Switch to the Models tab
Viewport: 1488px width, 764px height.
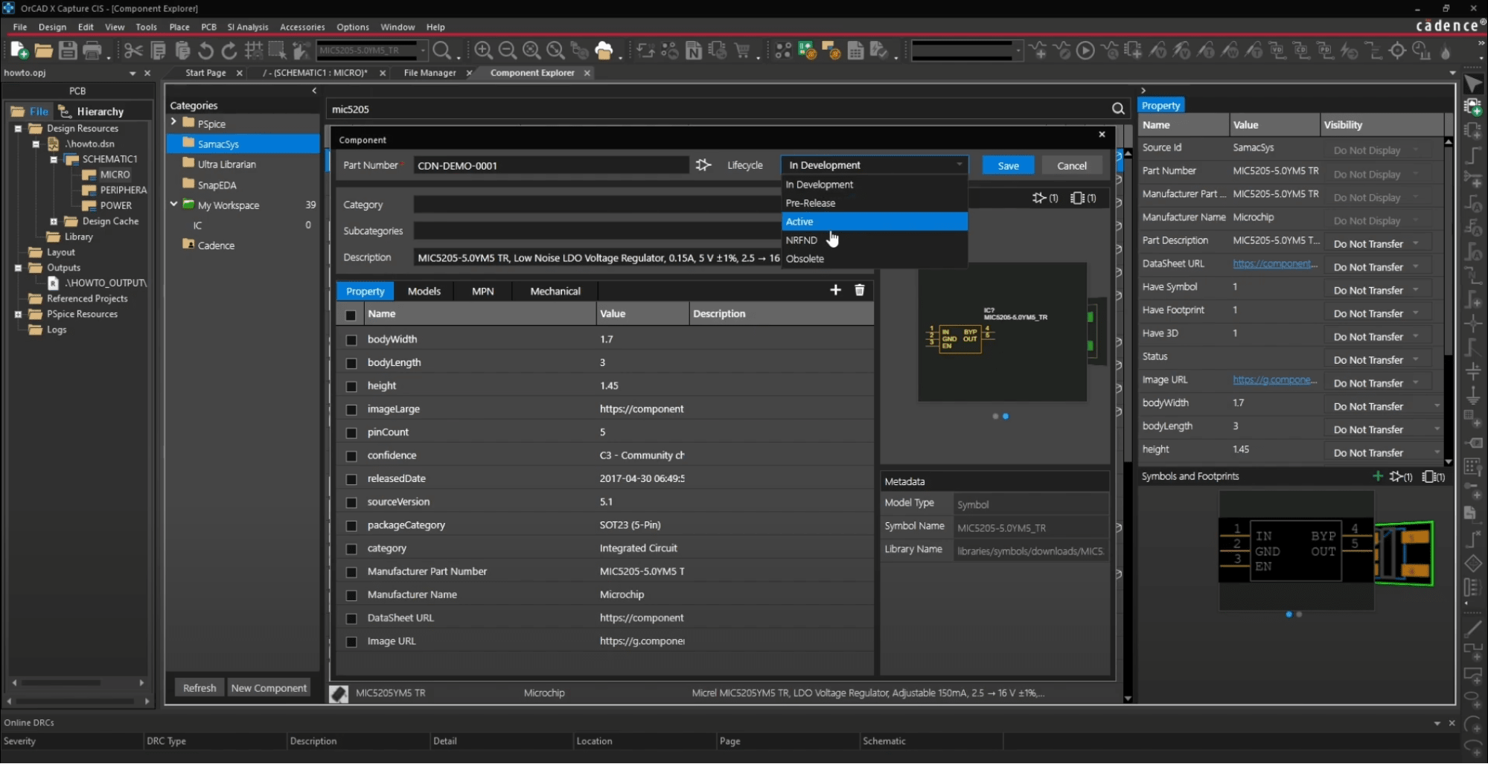424,291
